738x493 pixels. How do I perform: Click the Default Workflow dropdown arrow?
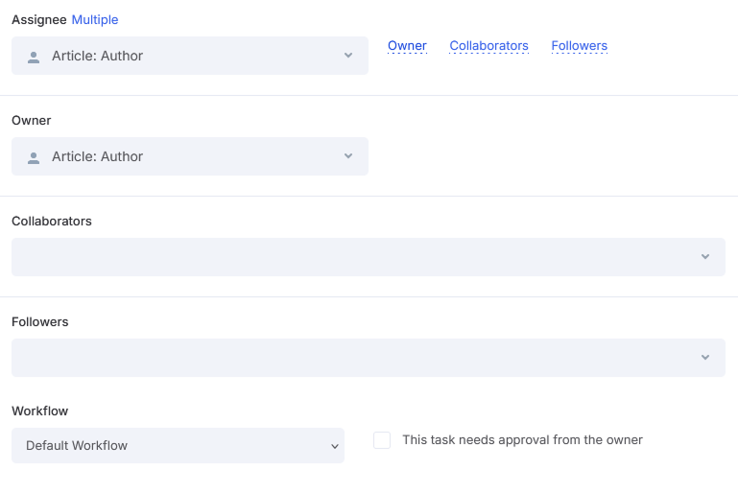click(335, 446)
